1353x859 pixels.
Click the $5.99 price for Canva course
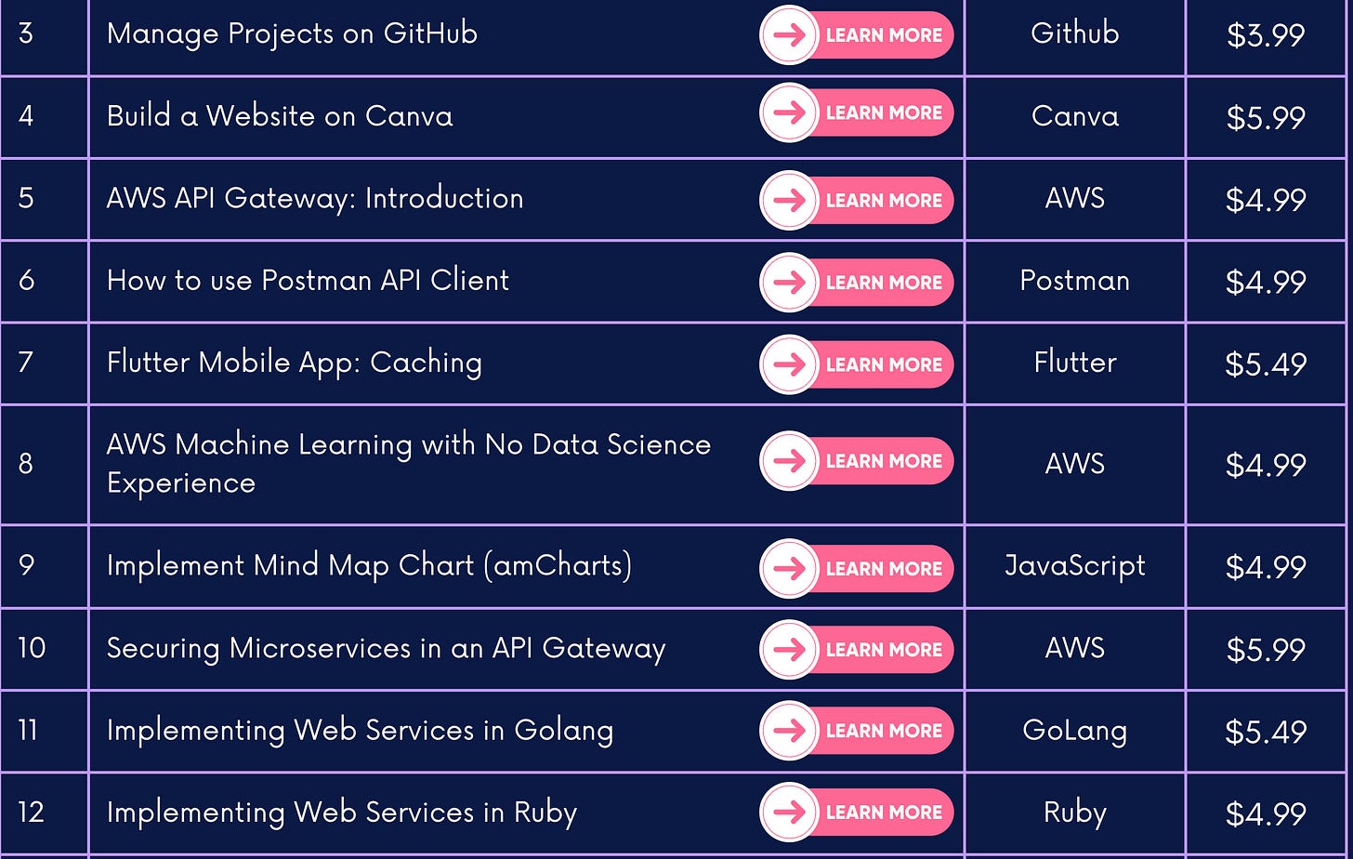pyautogui.click(x=1266, y=117)
